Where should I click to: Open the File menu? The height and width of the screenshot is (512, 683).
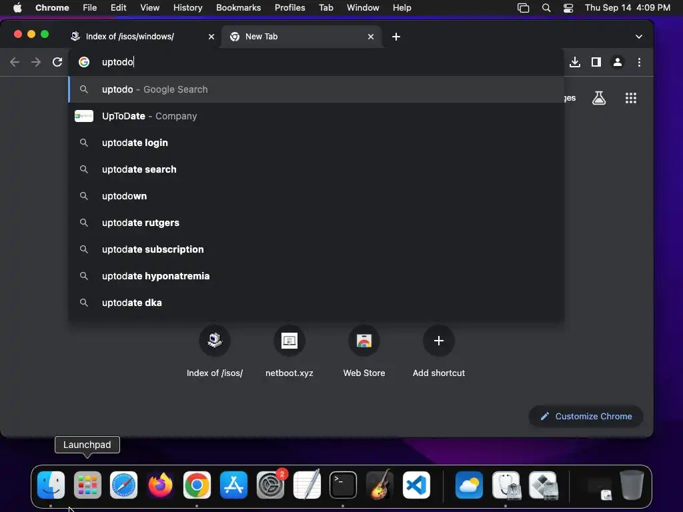click(x=90, y=7)
